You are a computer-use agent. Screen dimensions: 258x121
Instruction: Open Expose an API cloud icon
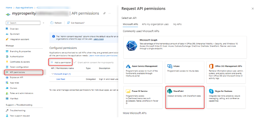coord(7,77)
